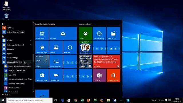The width and height of the screenshot is (183, 103).
Task: Open PowerPoint from the taskbar
Action: pyautogui.click(x=89, y=100)
